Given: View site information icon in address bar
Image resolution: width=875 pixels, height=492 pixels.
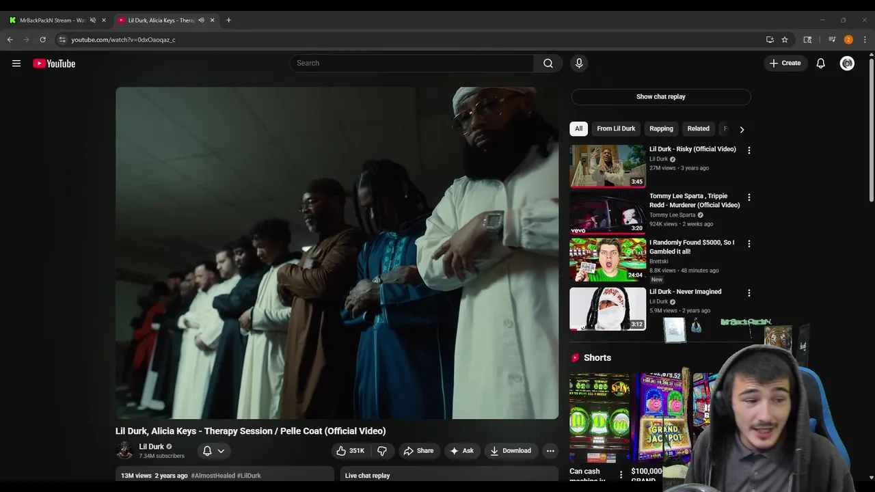Looking at the screenshot, I should (62, 40).
